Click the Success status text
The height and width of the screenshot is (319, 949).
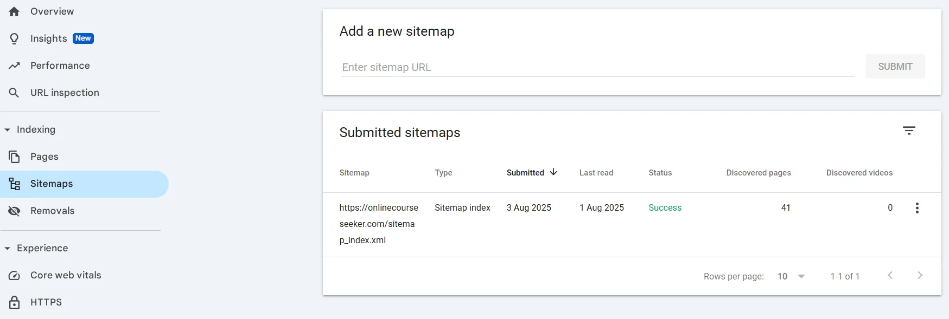coord(665,208)
